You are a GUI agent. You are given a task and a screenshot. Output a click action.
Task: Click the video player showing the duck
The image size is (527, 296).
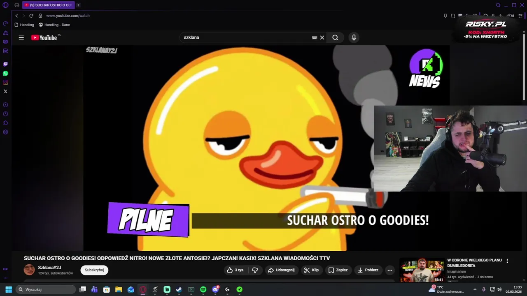click(x=266, y=148)
